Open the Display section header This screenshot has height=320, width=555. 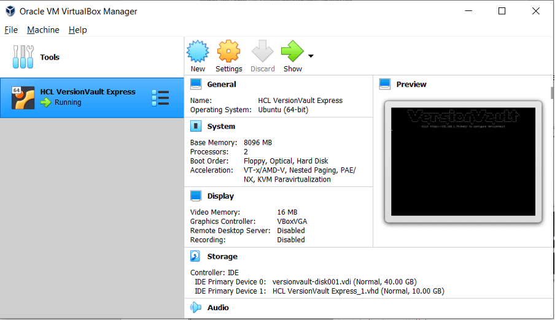(220, 196)
